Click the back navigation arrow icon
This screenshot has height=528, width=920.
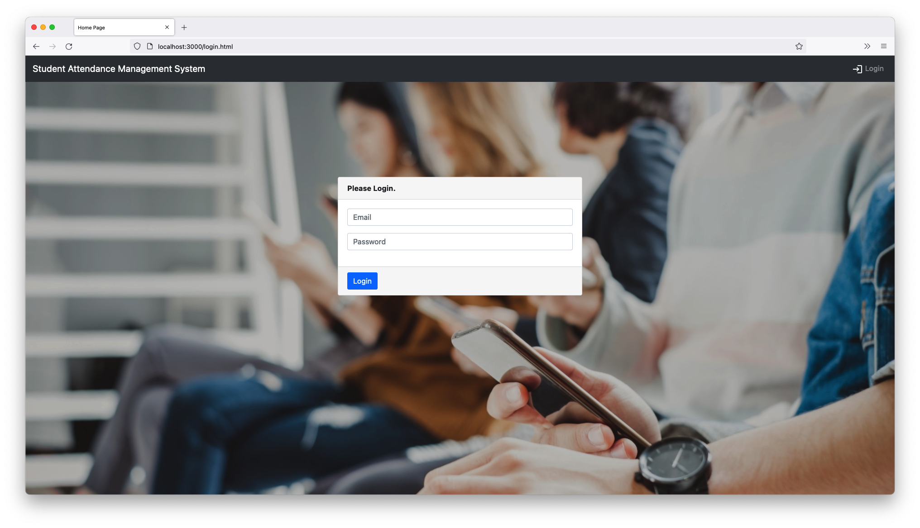[36, 46]
